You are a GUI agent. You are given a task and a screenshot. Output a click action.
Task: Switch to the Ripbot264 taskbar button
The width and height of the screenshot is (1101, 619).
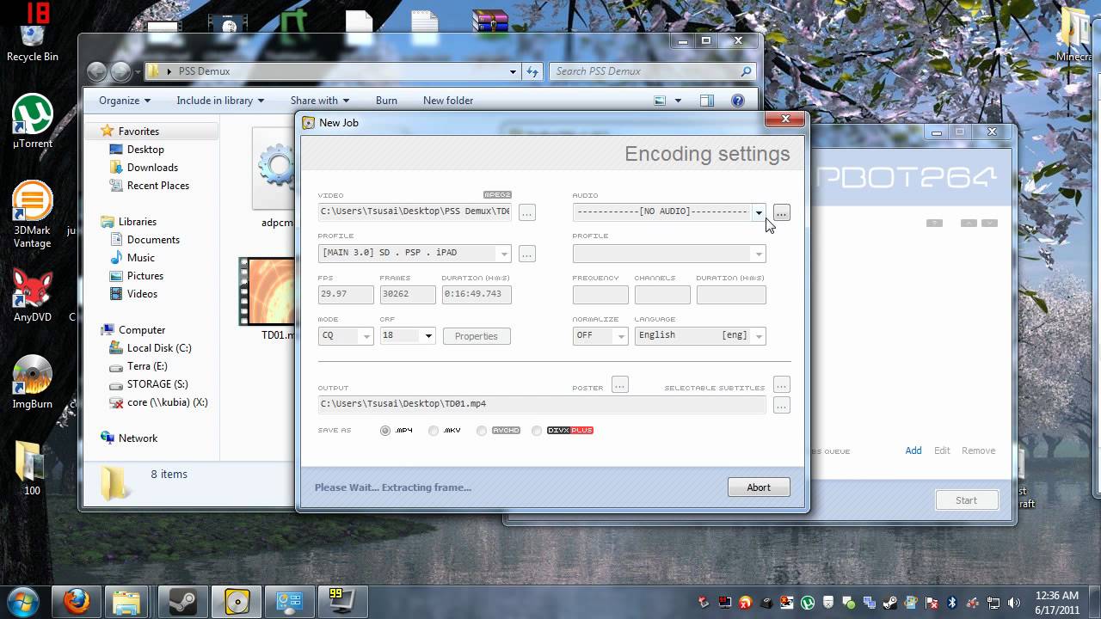237,602
